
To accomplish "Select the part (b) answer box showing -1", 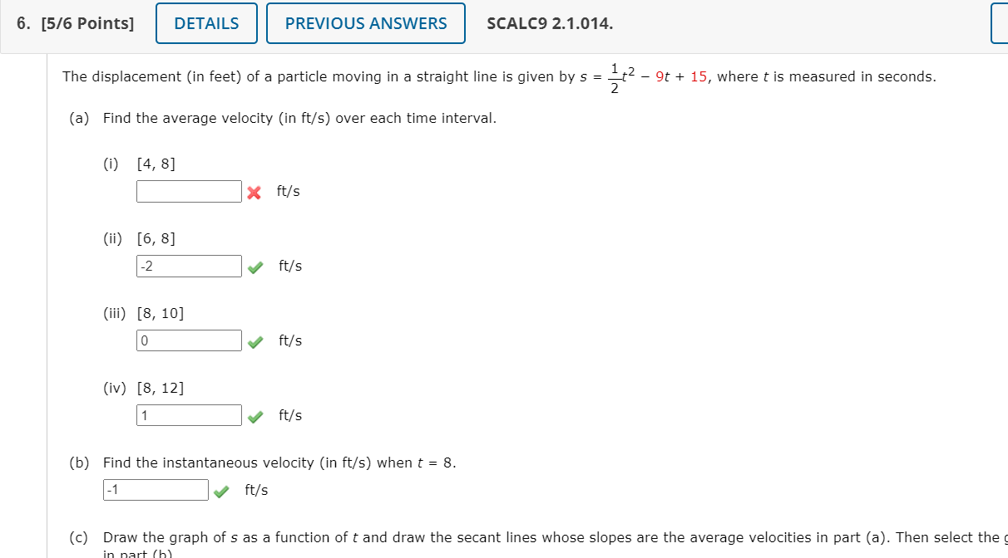I will [155, 489].
